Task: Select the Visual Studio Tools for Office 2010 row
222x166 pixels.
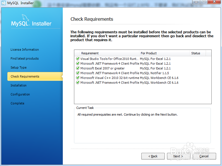Action: click(143, 59)
